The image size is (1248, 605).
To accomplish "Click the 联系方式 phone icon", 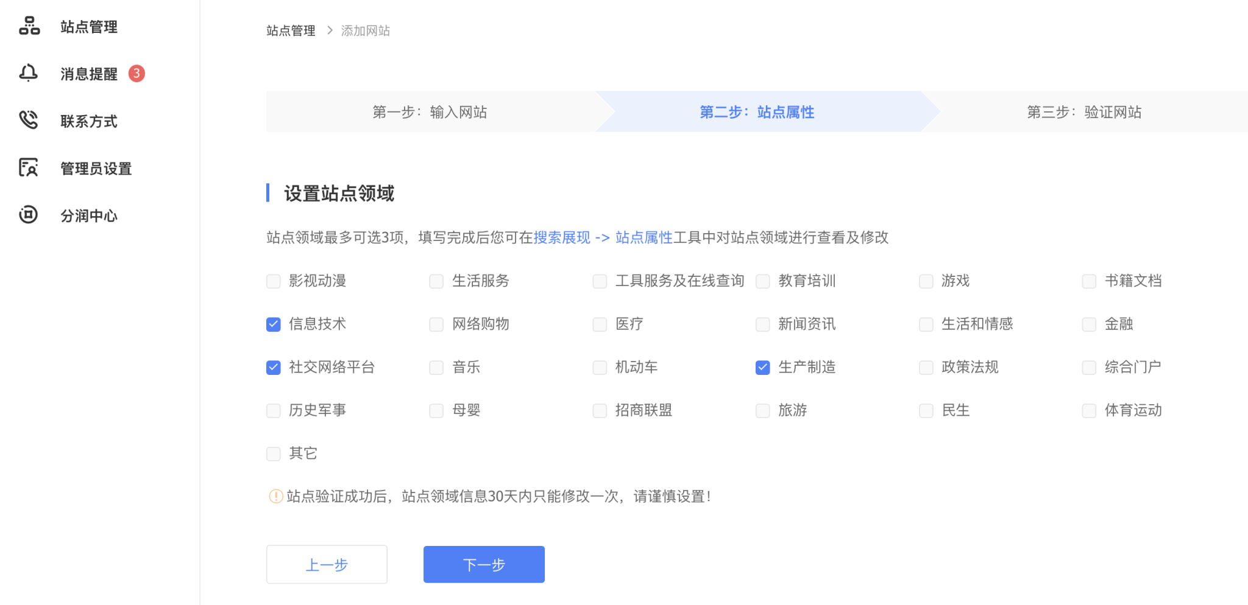I will click(29, 121).
